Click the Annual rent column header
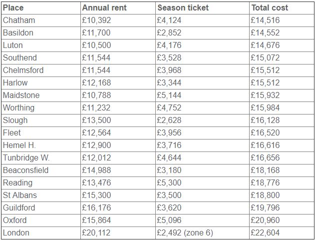 (x=104, y=7)
